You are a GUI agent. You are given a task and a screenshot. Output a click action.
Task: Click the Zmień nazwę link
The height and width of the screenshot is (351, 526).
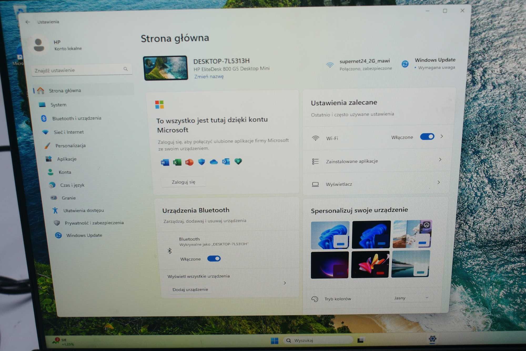[x=209, y=77]
